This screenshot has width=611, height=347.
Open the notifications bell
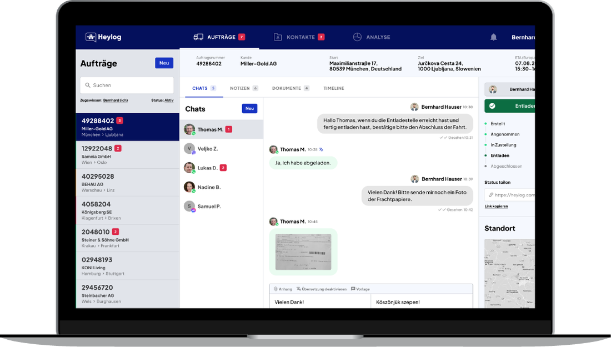point(493,37)
